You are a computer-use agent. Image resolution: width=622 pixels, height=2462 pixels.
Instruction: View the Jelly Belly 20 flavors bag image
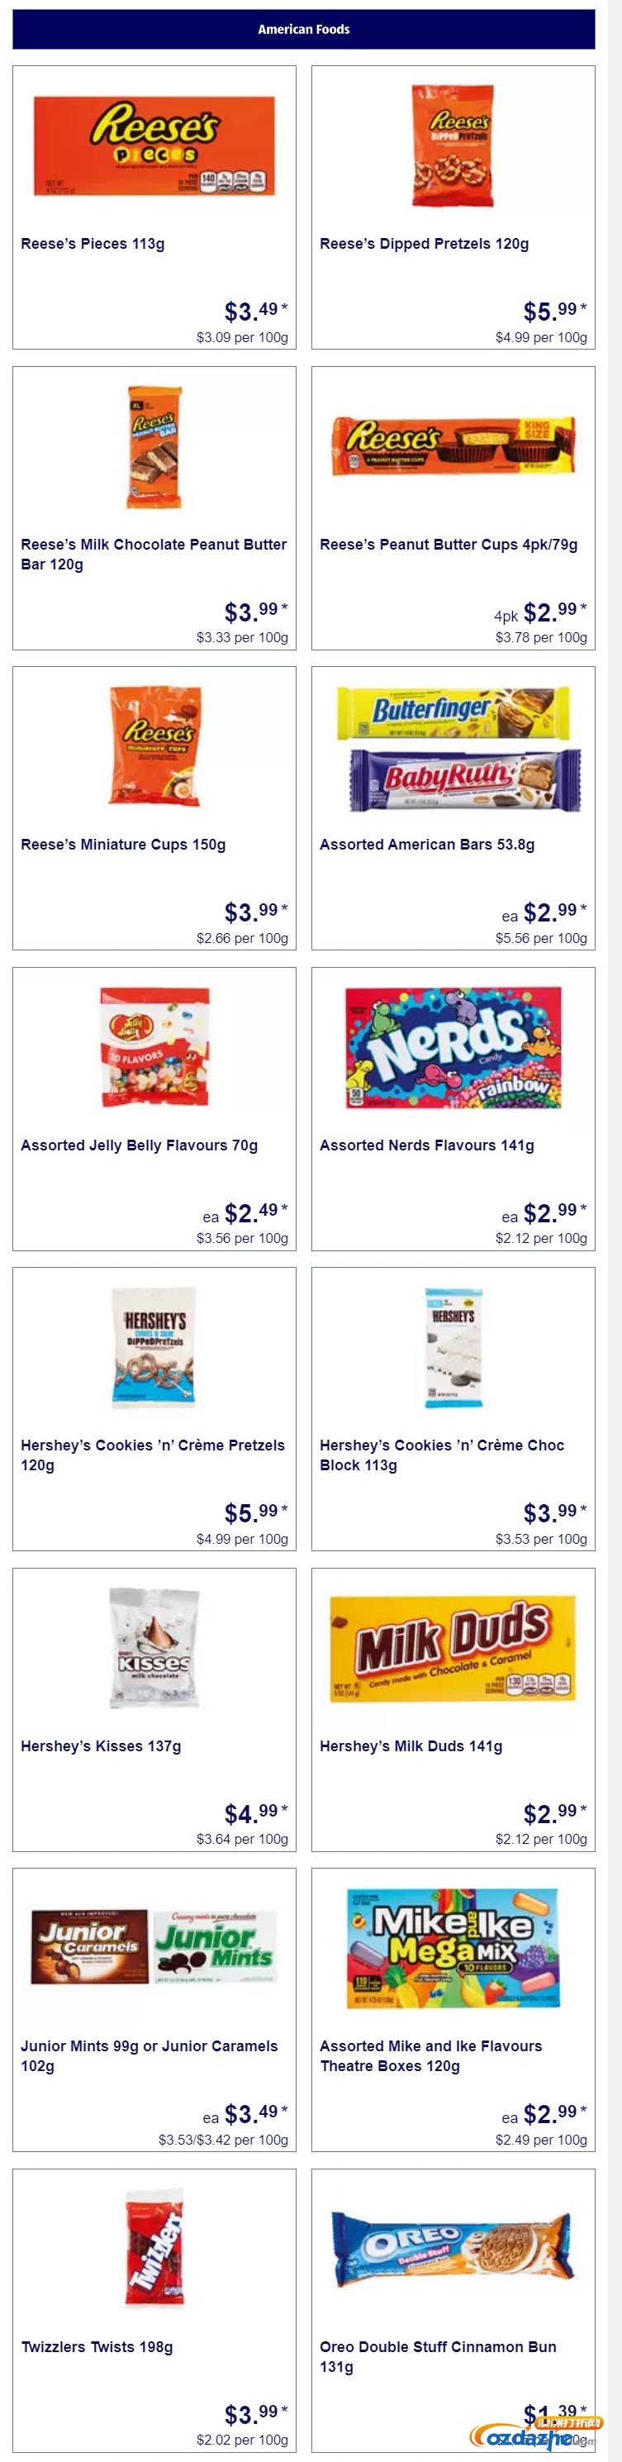click(154, 1047)
